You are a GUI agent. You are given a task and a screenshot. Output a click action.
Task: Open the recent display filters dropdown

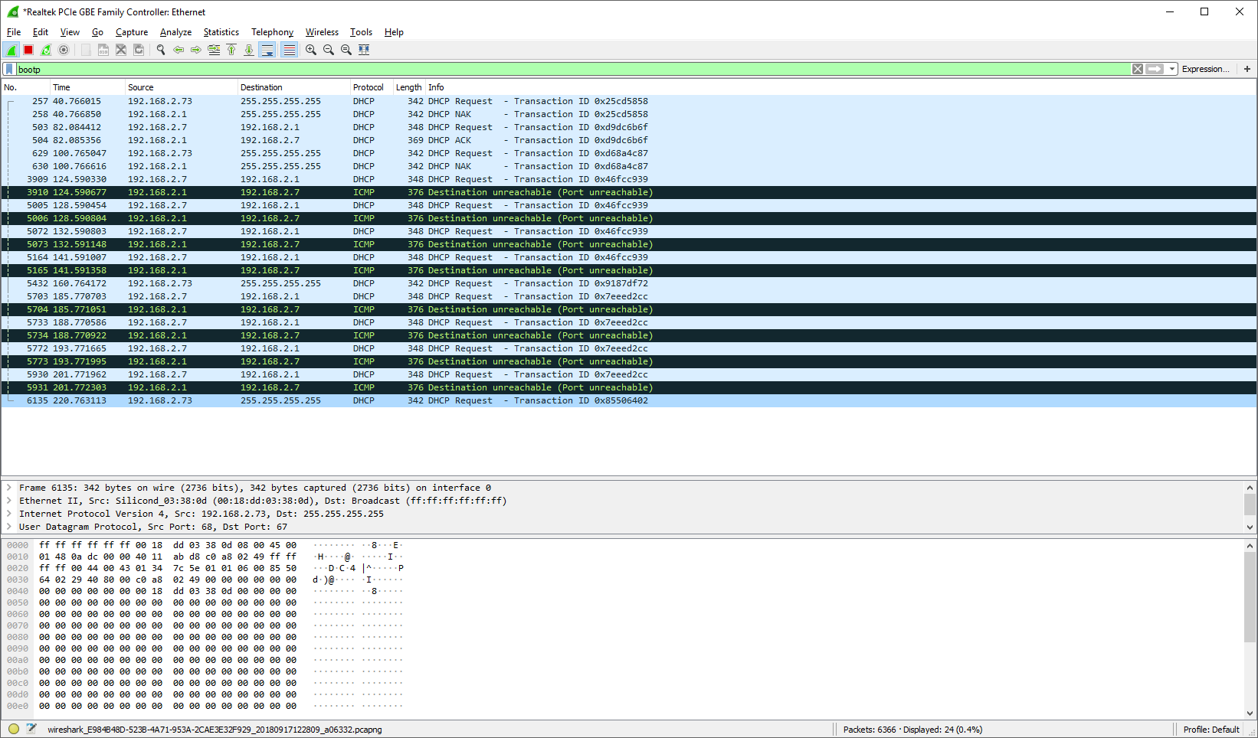tap(1172, 69)
